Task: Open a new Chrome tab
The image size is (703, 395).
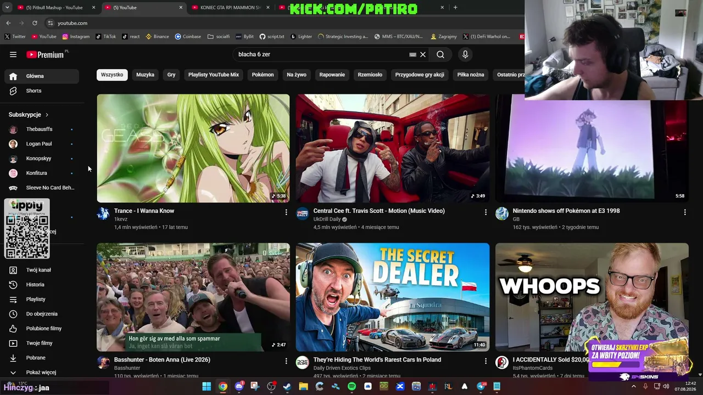Action: [455, 8]
